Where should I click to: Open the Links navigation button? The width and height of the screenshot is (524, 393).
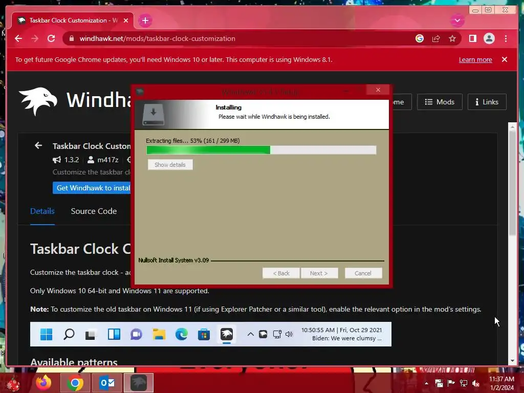point(487,102)
